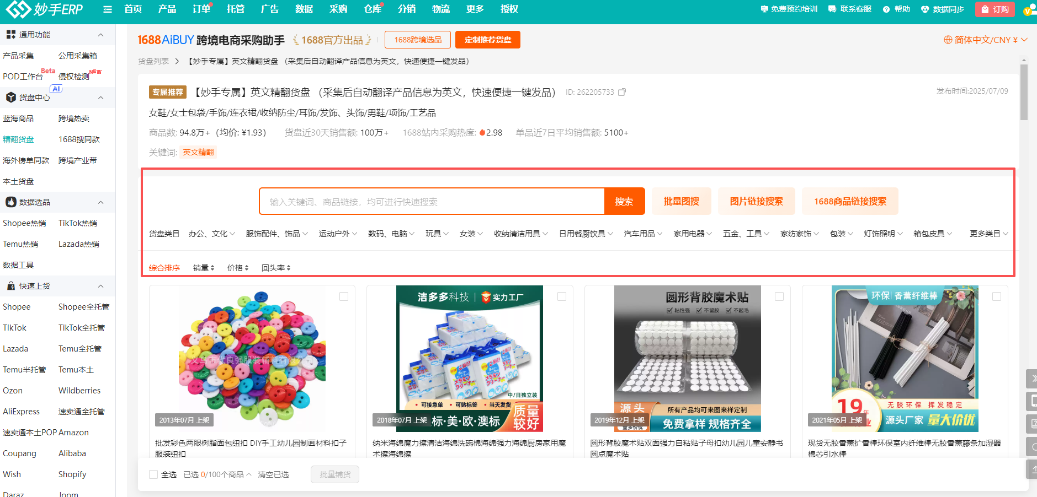This screenshot has width=1037, height=497.
Task: Open the 简体中文/CNY ¥ language dropdown
Action: pos(986,40)
